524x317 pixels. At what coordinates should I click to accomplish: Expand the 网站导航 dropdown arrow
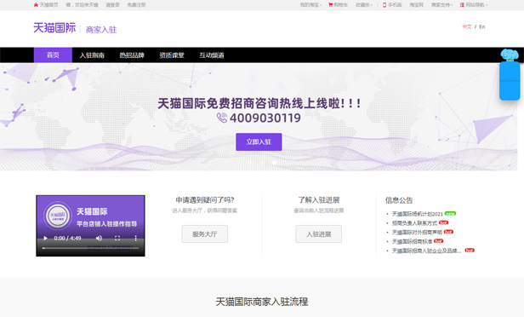click(x=487, y=5)
